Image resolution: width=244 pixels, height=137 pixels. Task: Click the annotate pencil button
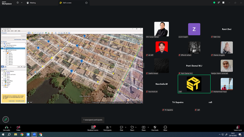tap(6, 119)
